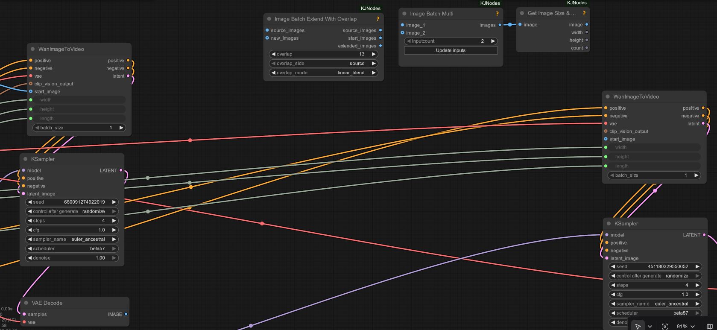
Task: Click the Image Batch Extend With Overlap title
Action: pyautogui.click(x=316, y=19)
